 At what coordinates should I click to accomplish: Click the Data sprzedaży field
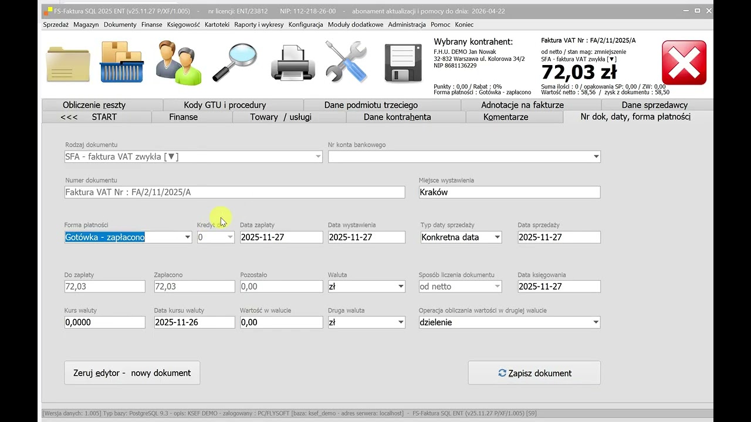pyautogui.click(x=559, y=237)
